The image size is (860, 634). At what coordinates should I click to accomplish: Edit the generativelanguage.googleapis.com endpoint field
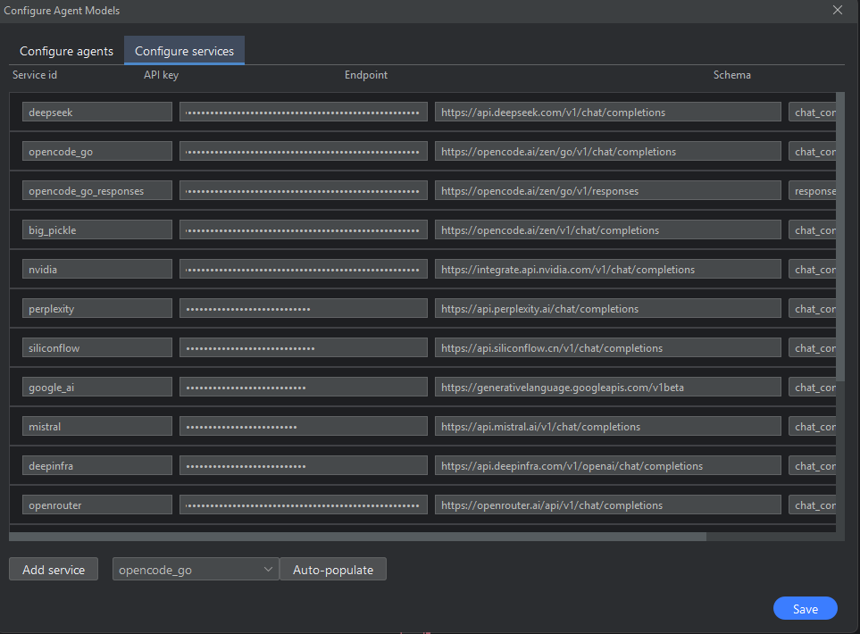pyautogui.click(x=607, y=388)
